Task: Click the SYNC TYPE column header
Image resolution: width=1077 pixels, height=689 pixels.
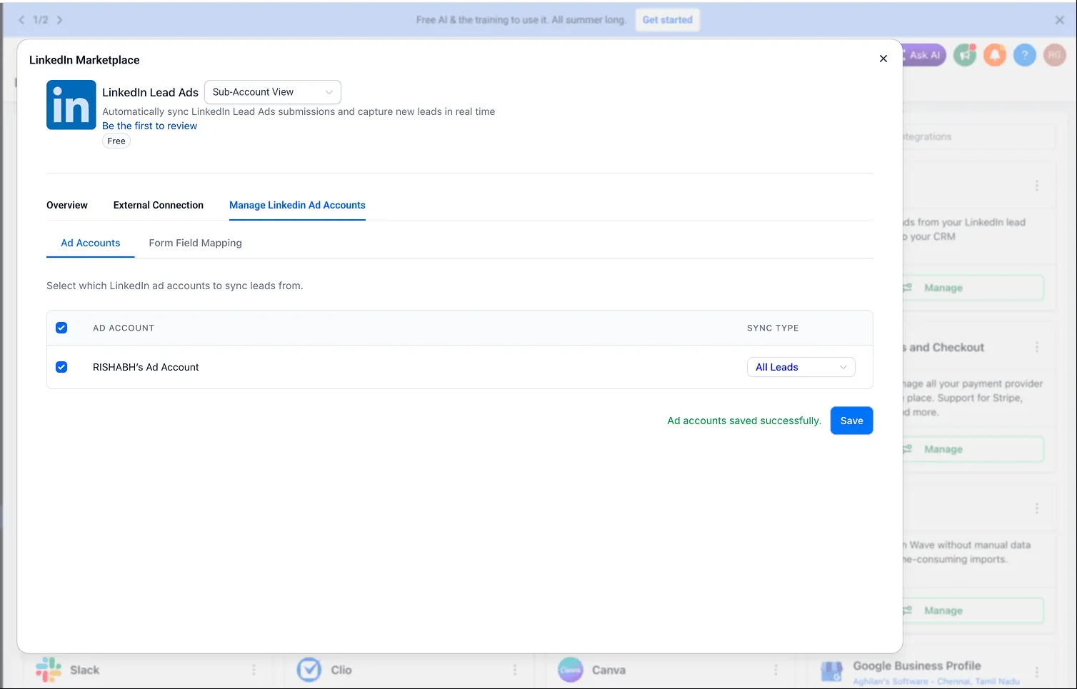Action: click(773, 328)
